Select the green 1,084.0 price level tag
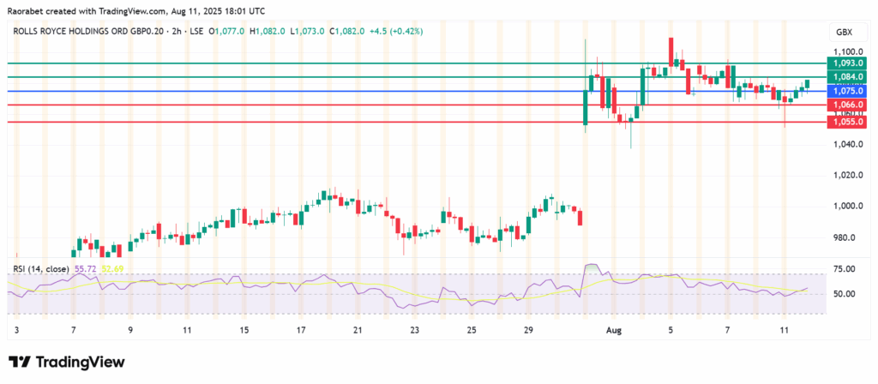Image resolution: width=878 pixels, height=384 pixels. pyautogui.click(x=848, y=77)
